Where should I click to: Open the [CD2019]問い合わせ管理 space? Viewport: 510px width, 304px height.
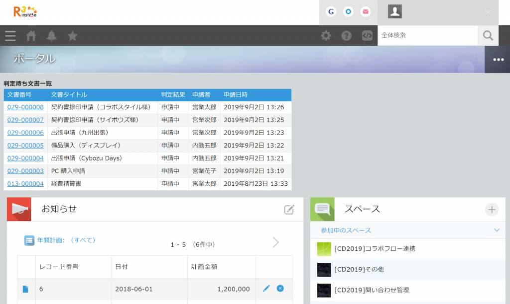(372, 290)
